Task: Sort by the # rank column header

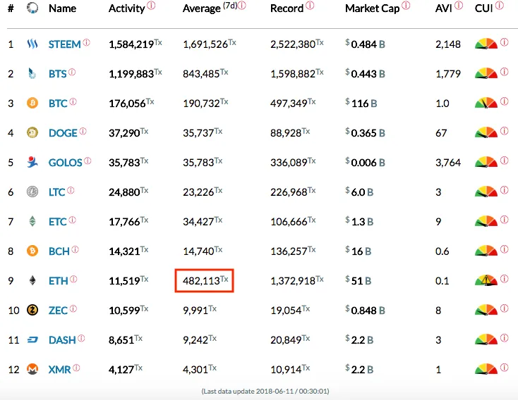Action: pos(11,8)
